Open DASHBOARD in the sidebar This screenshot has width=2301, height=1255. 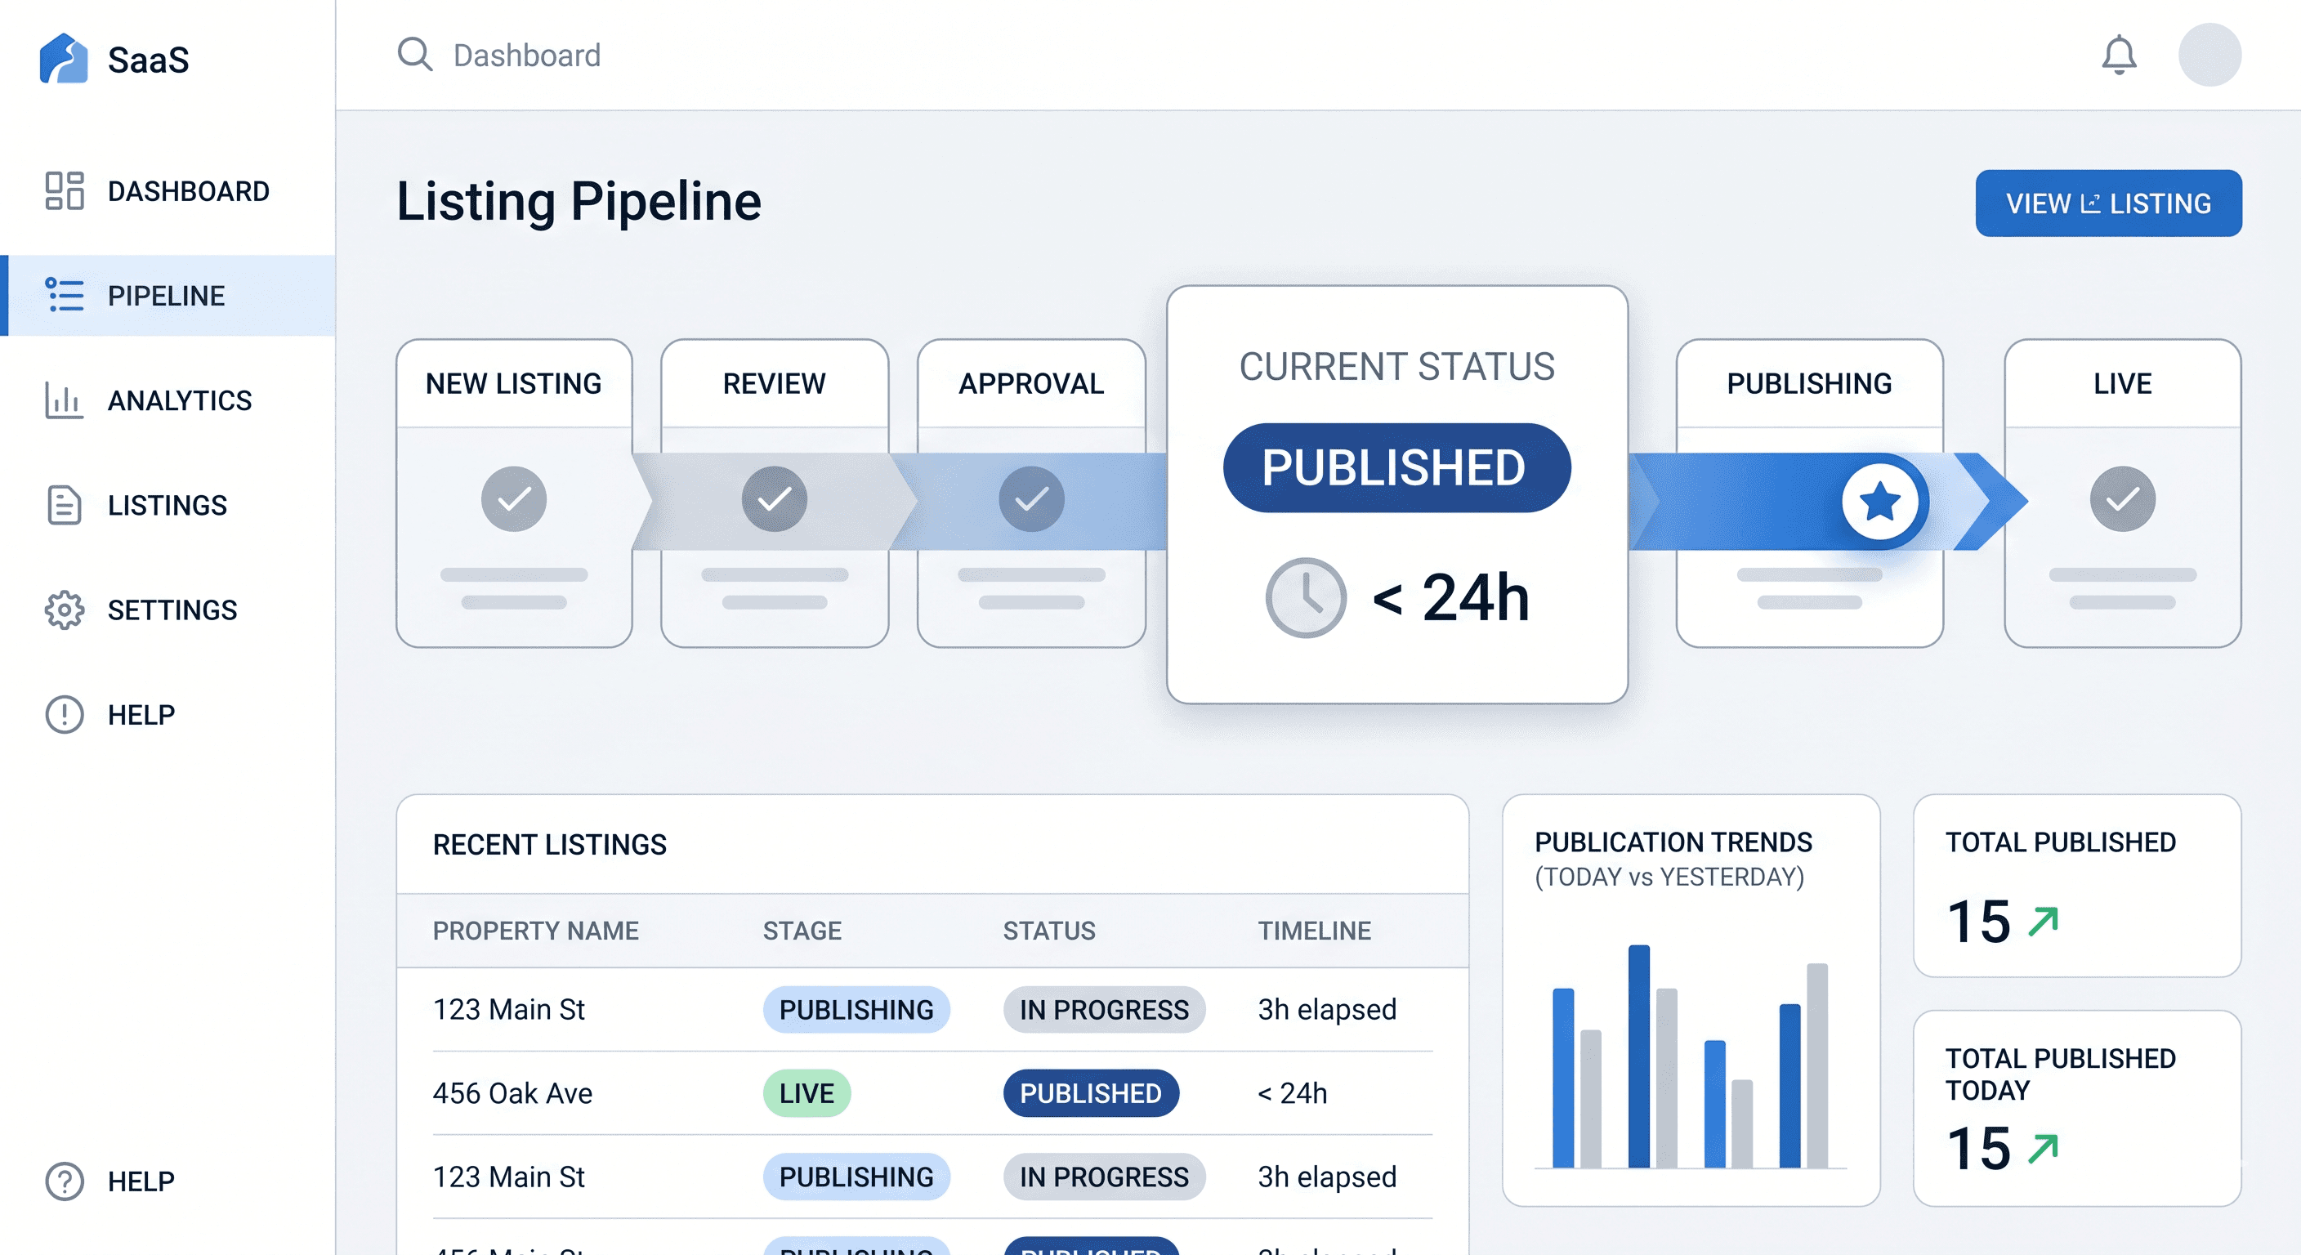coord(167,191)
